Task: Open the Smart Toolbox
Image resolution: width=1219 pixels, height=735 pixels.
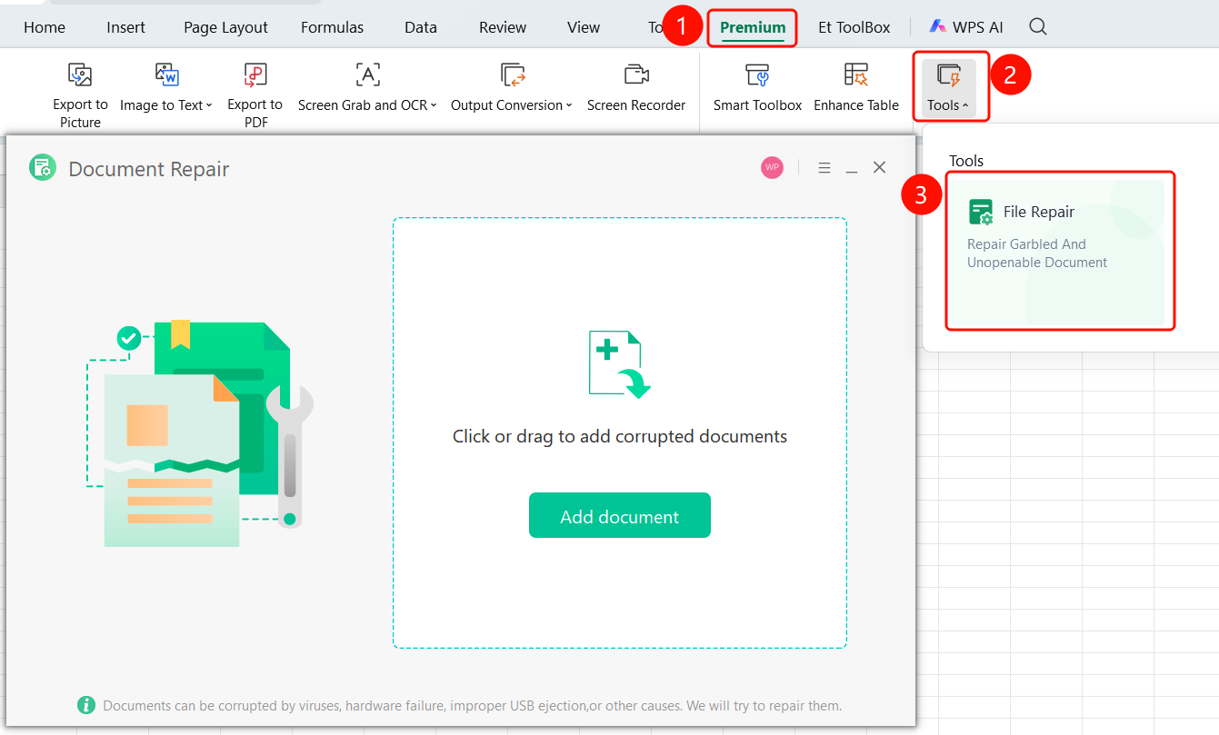Action: (x=757, y=89)
